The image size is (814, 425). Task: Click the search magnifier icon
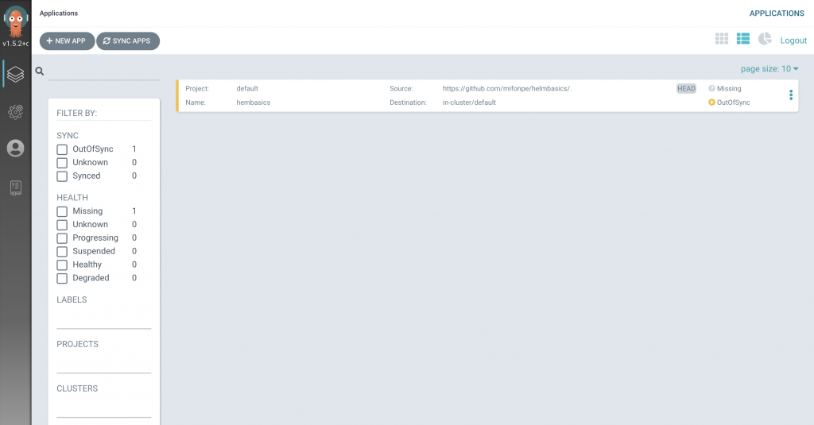[40, 71]
